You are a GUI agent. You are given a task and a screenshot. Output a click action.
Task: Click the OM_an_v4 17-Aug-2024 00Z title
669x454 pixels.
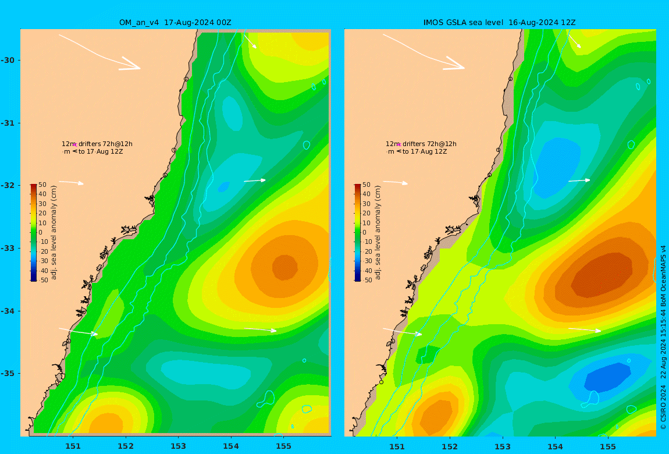click(175, 22)
